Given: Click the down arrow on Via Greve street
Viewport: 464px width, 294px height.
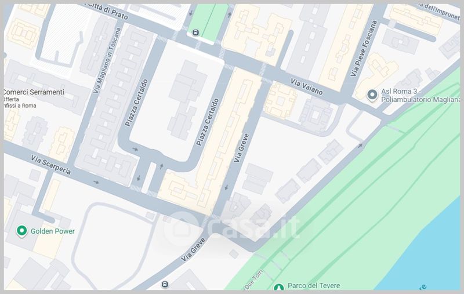Looking at the screenshot, I should tap(226, 187).
